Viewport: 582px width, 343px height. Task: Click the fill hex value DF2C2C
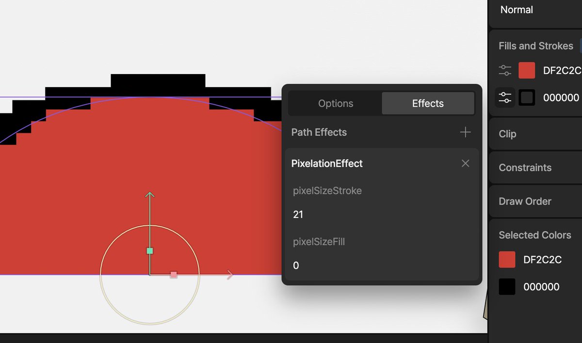pos(562,71)
